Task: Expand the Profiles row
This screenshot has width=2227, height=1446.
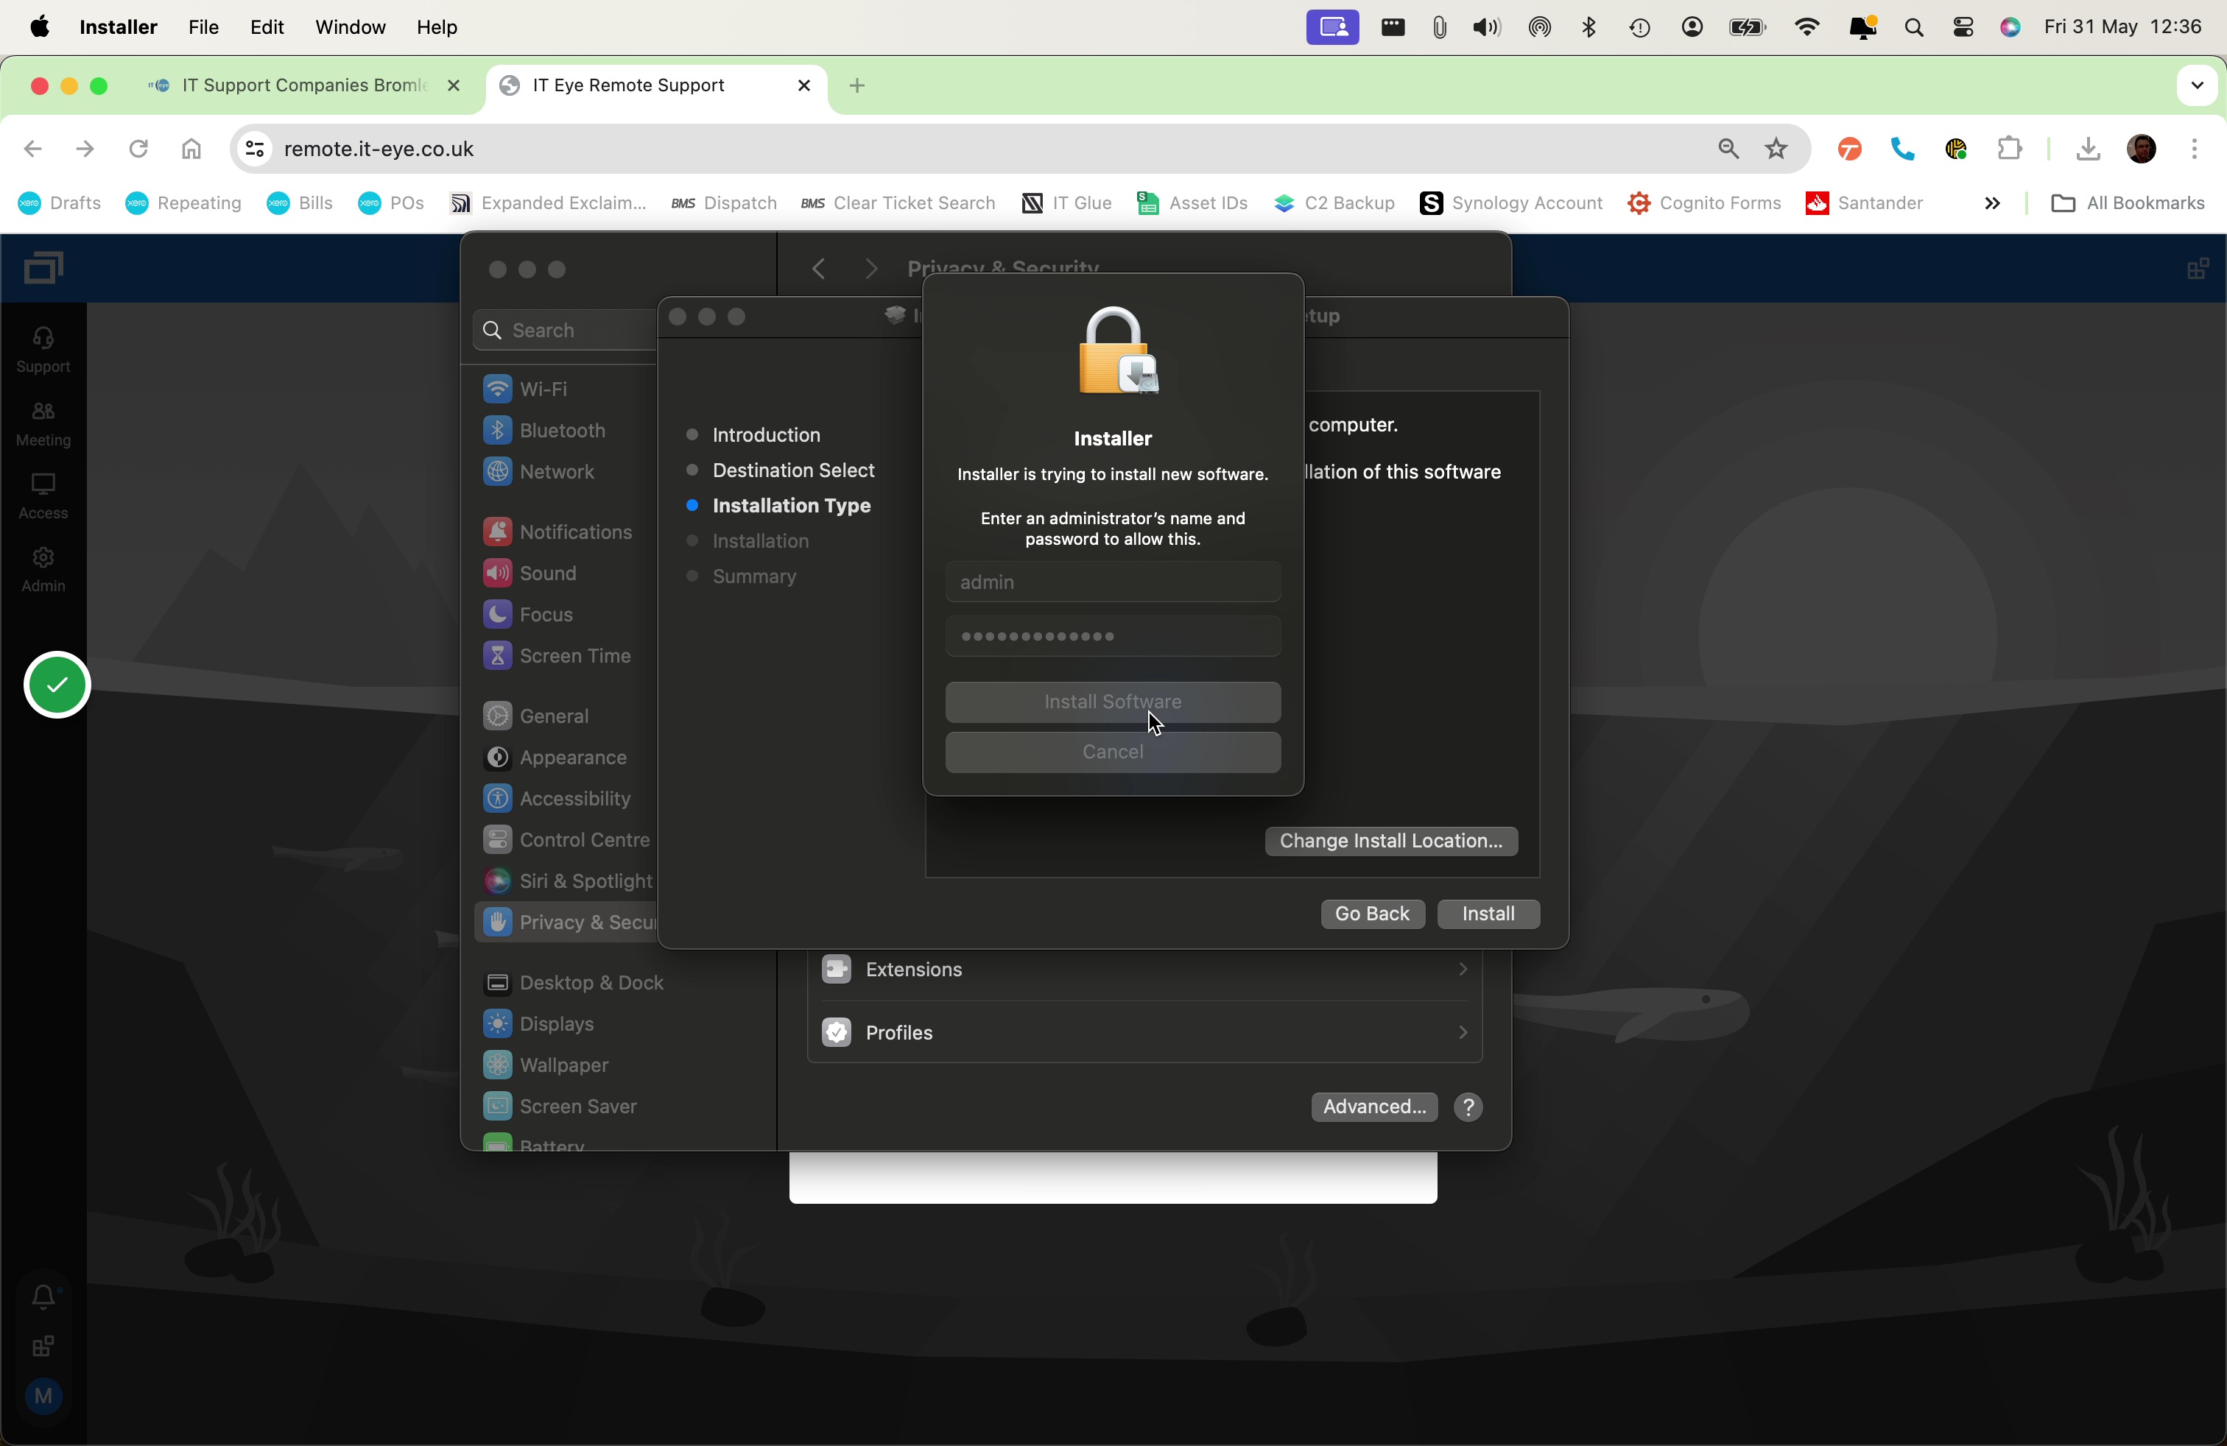Action: pyautogui.click(x=1145, y=1031)
